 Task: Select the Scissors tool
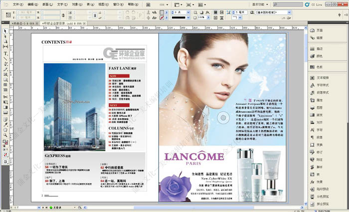coord(5,97)
